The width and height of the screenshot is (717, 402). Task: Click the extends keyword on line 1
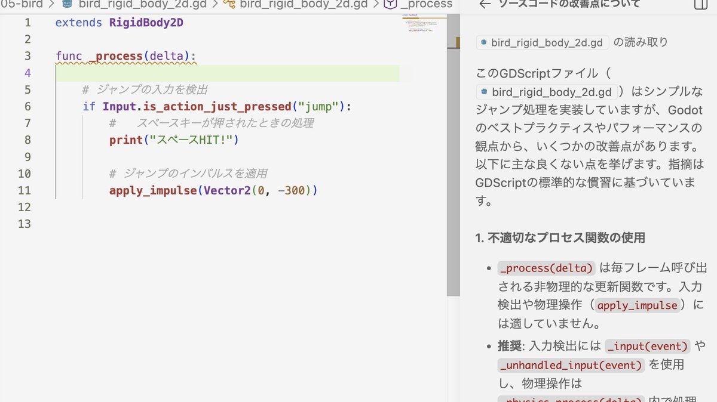point(79,23)
